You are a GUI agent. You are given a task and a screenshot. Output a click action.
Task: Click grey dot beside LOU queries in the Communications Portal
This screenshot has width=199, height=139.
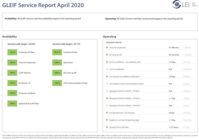107,84
